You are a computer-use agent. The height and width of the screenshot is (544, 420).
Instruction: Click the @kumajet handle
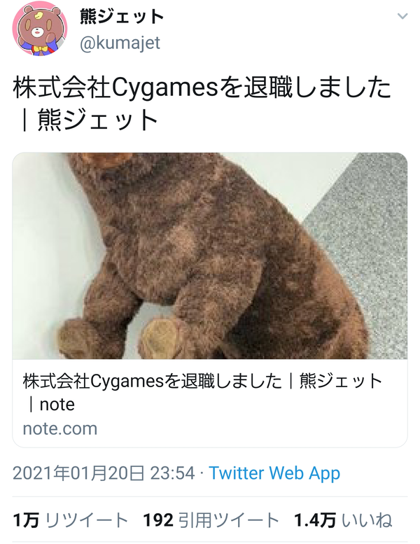tap(120, 43)
